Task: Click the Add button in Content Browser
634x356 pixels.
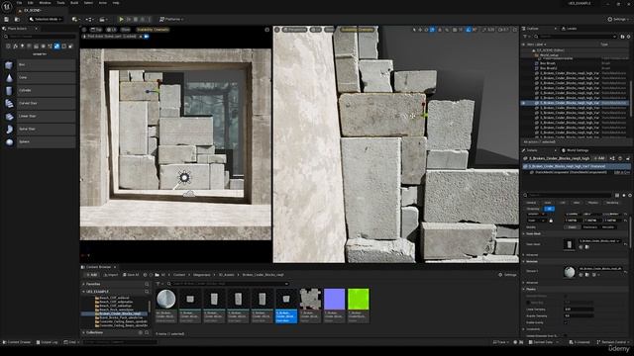Action: pos(92,275)
